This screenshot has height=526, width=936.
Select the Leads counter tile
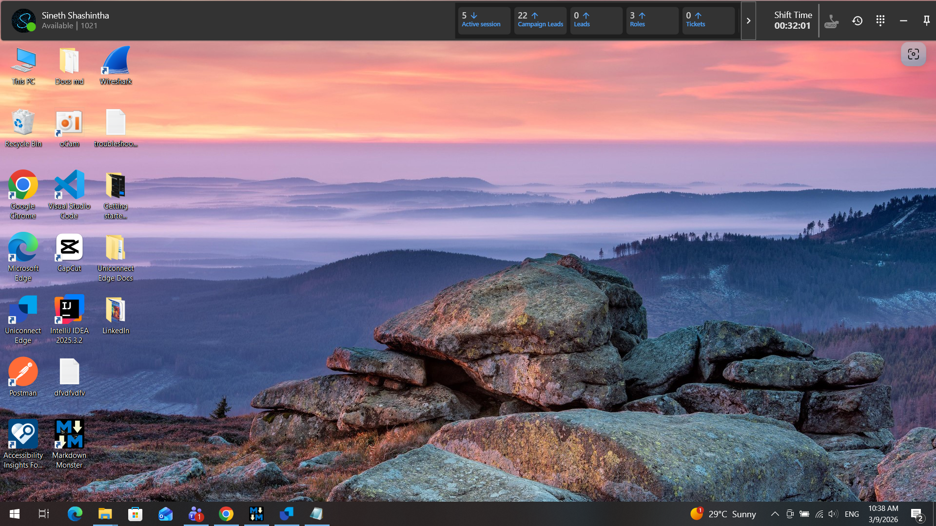(x=596, y=20)
